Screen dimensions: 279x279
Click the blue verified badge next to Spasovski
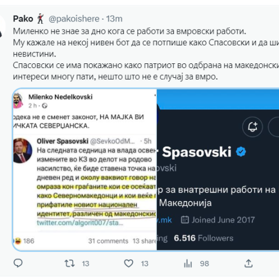click(241, 152)
